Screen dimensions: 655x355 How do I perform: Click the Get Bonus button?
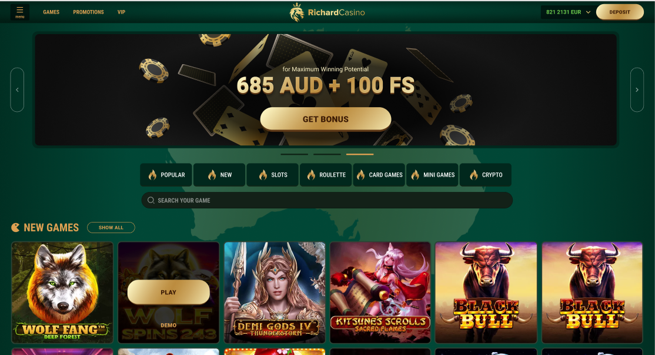[x=325, y=119]
